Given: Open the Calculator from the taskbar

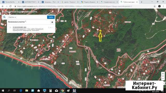Looking at the screenshot, I should click(x=51, y=91).
